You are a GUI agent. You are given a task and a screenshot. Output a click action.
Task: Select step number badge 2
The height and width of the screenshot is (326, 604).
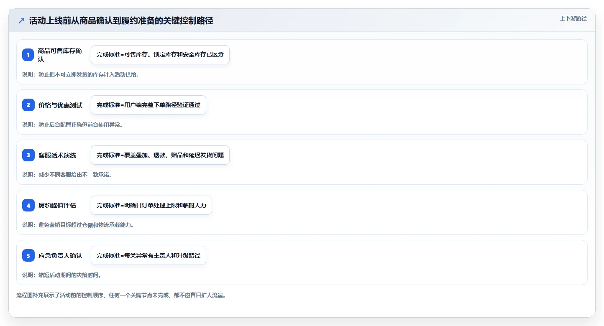(28, 105)
